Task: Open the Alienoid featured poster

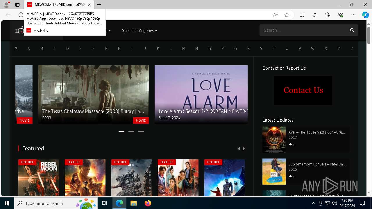Action: point(178,178)
